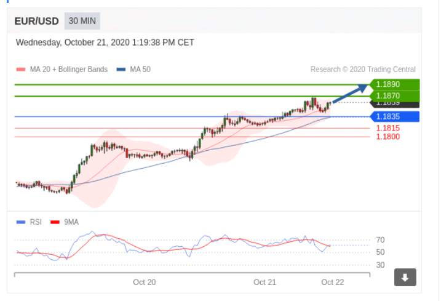The image size is (441, 301).
Task: Click the download arrow button
Action: 405,278
